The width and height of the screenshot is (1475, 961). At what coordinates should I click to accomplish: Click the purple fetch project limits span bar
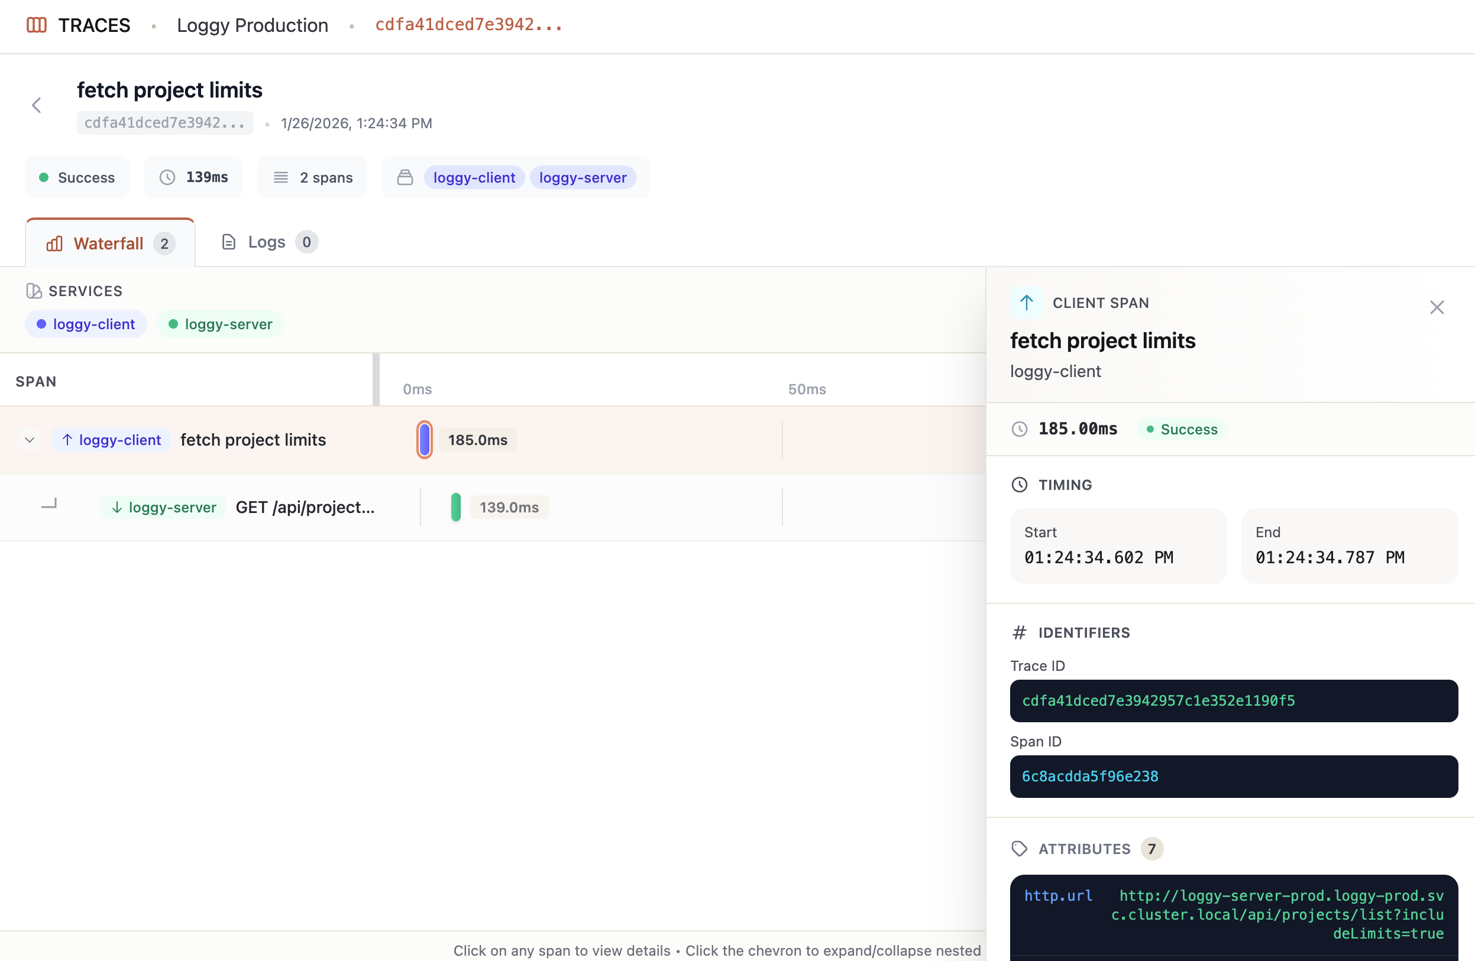[x=425, y=440]
